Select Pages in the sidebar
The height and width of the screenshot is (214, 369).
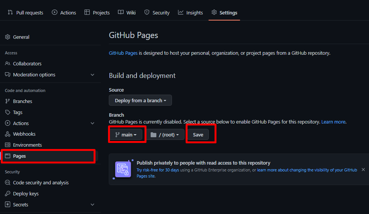[x=49, y=156]
